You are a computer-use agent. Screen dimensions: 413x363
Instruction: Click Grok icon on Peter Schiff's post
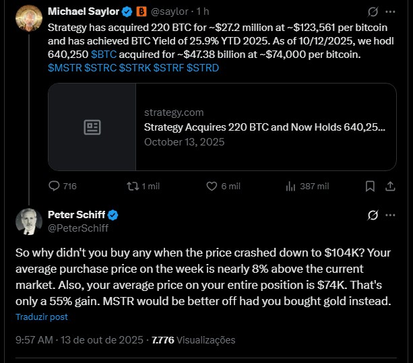pos(372,216)
